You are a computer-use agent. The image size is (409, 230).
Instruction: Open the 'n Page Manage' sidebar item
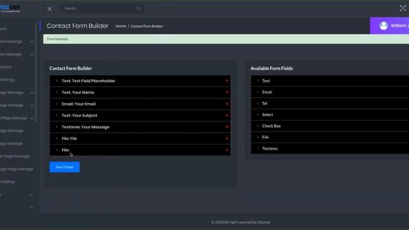tap(15, 156)
